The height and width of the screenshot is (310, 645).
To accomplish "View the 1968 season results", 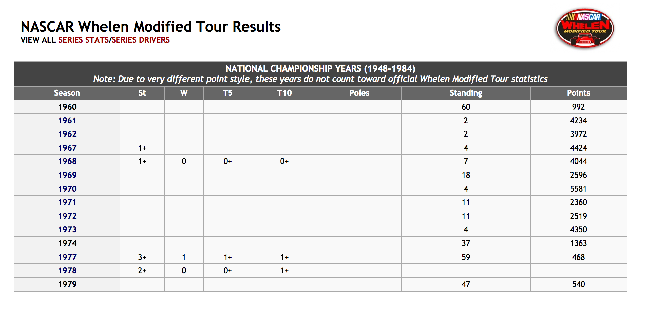I will pos(67,161).
